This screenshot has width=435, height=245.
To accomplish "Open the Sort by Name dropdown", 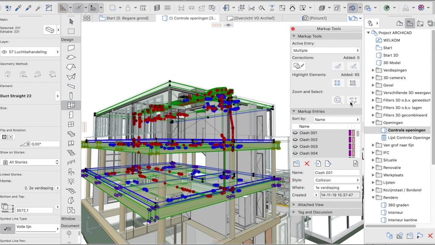I will pos(336,120).
